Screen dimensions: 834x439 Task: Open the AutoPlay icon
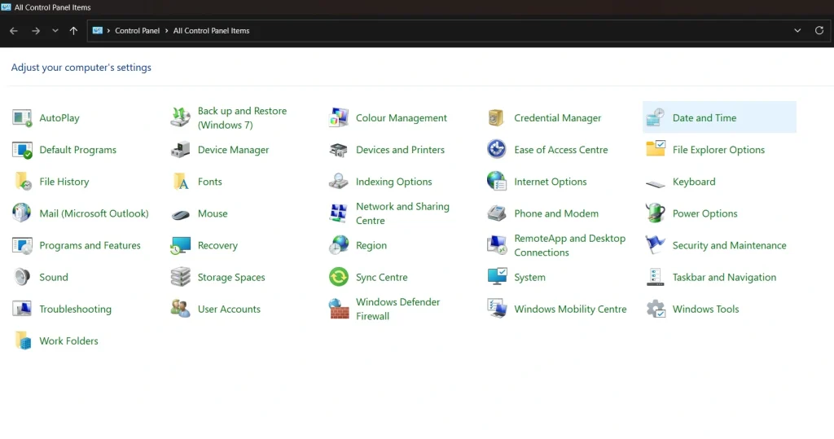[22, 117]
